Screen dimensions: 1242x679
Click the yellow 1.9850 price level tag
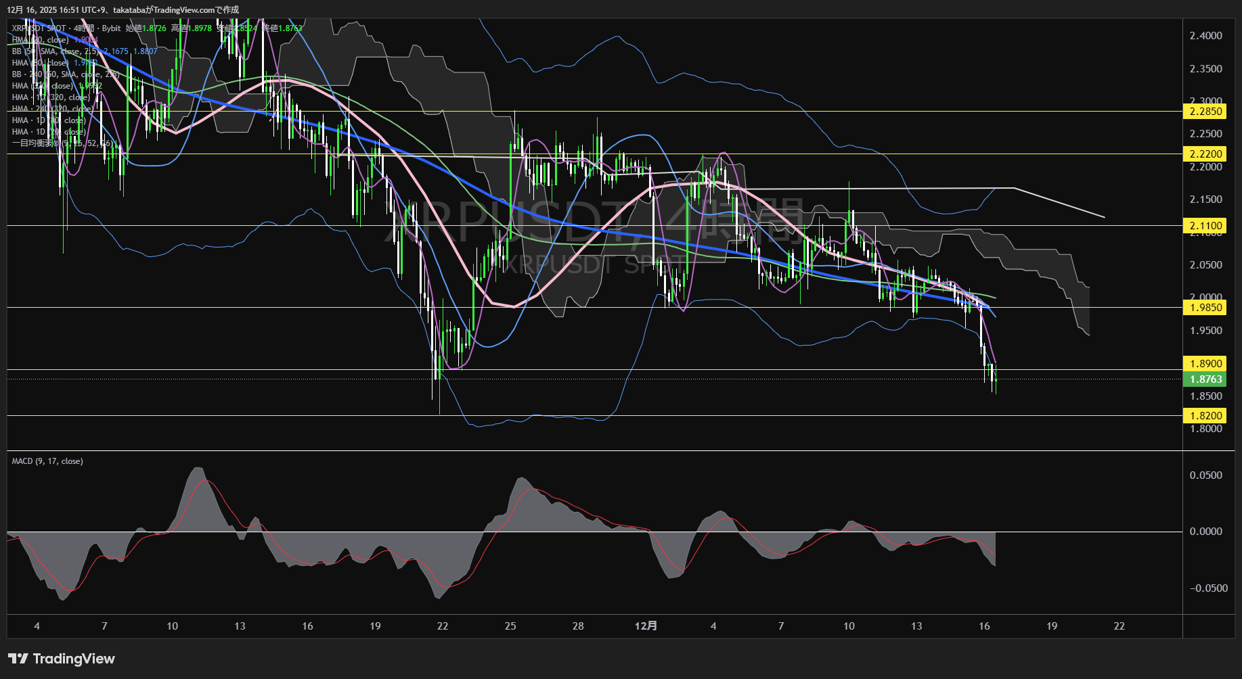click(x=1205, y=308)
